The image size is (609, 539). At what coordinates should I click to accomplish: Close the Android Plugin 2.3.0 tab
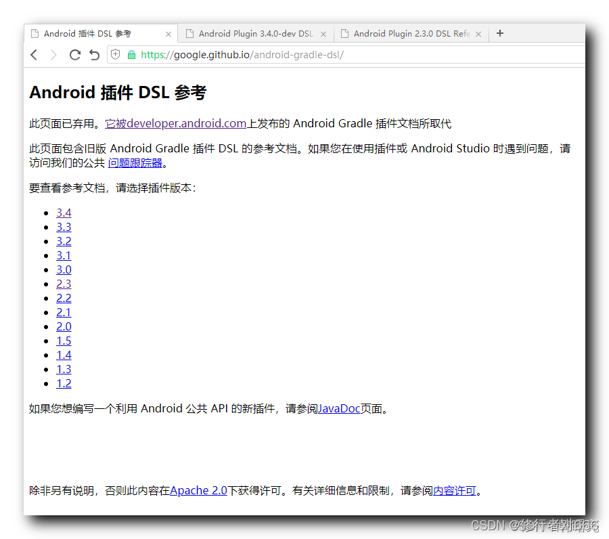click(478, 33)
